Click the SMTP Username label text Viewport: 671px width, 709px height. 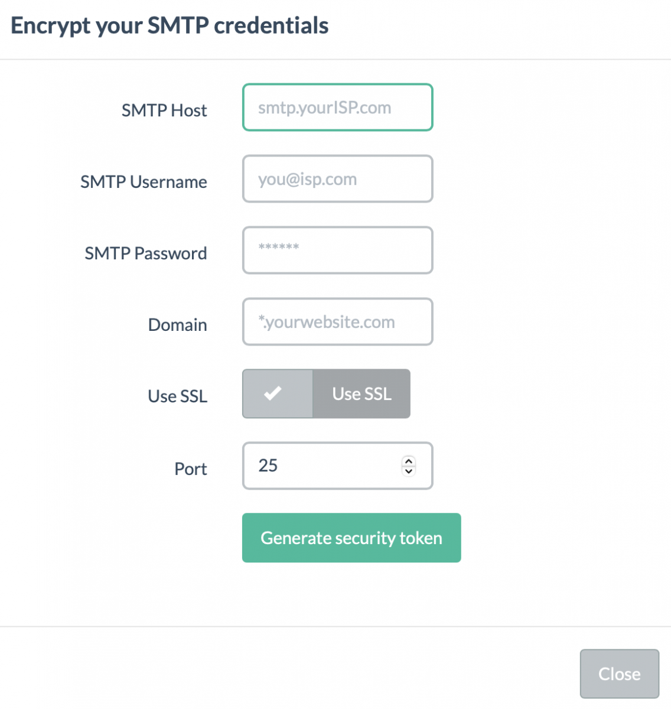(144, 182)
